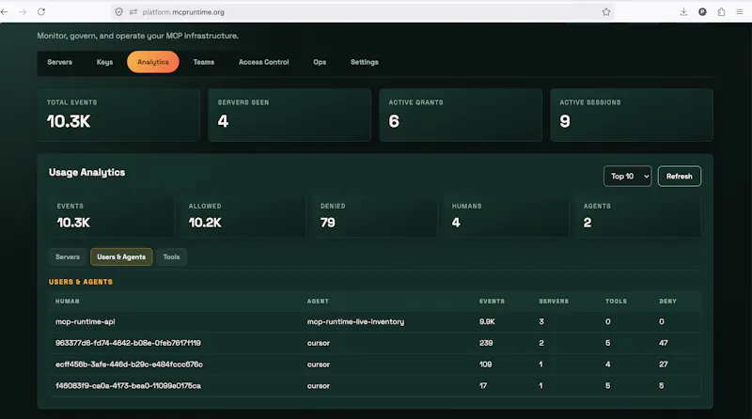Click agent mcp-runtime-live-inventory
This screenshot has height=419, width=752.
355,321
